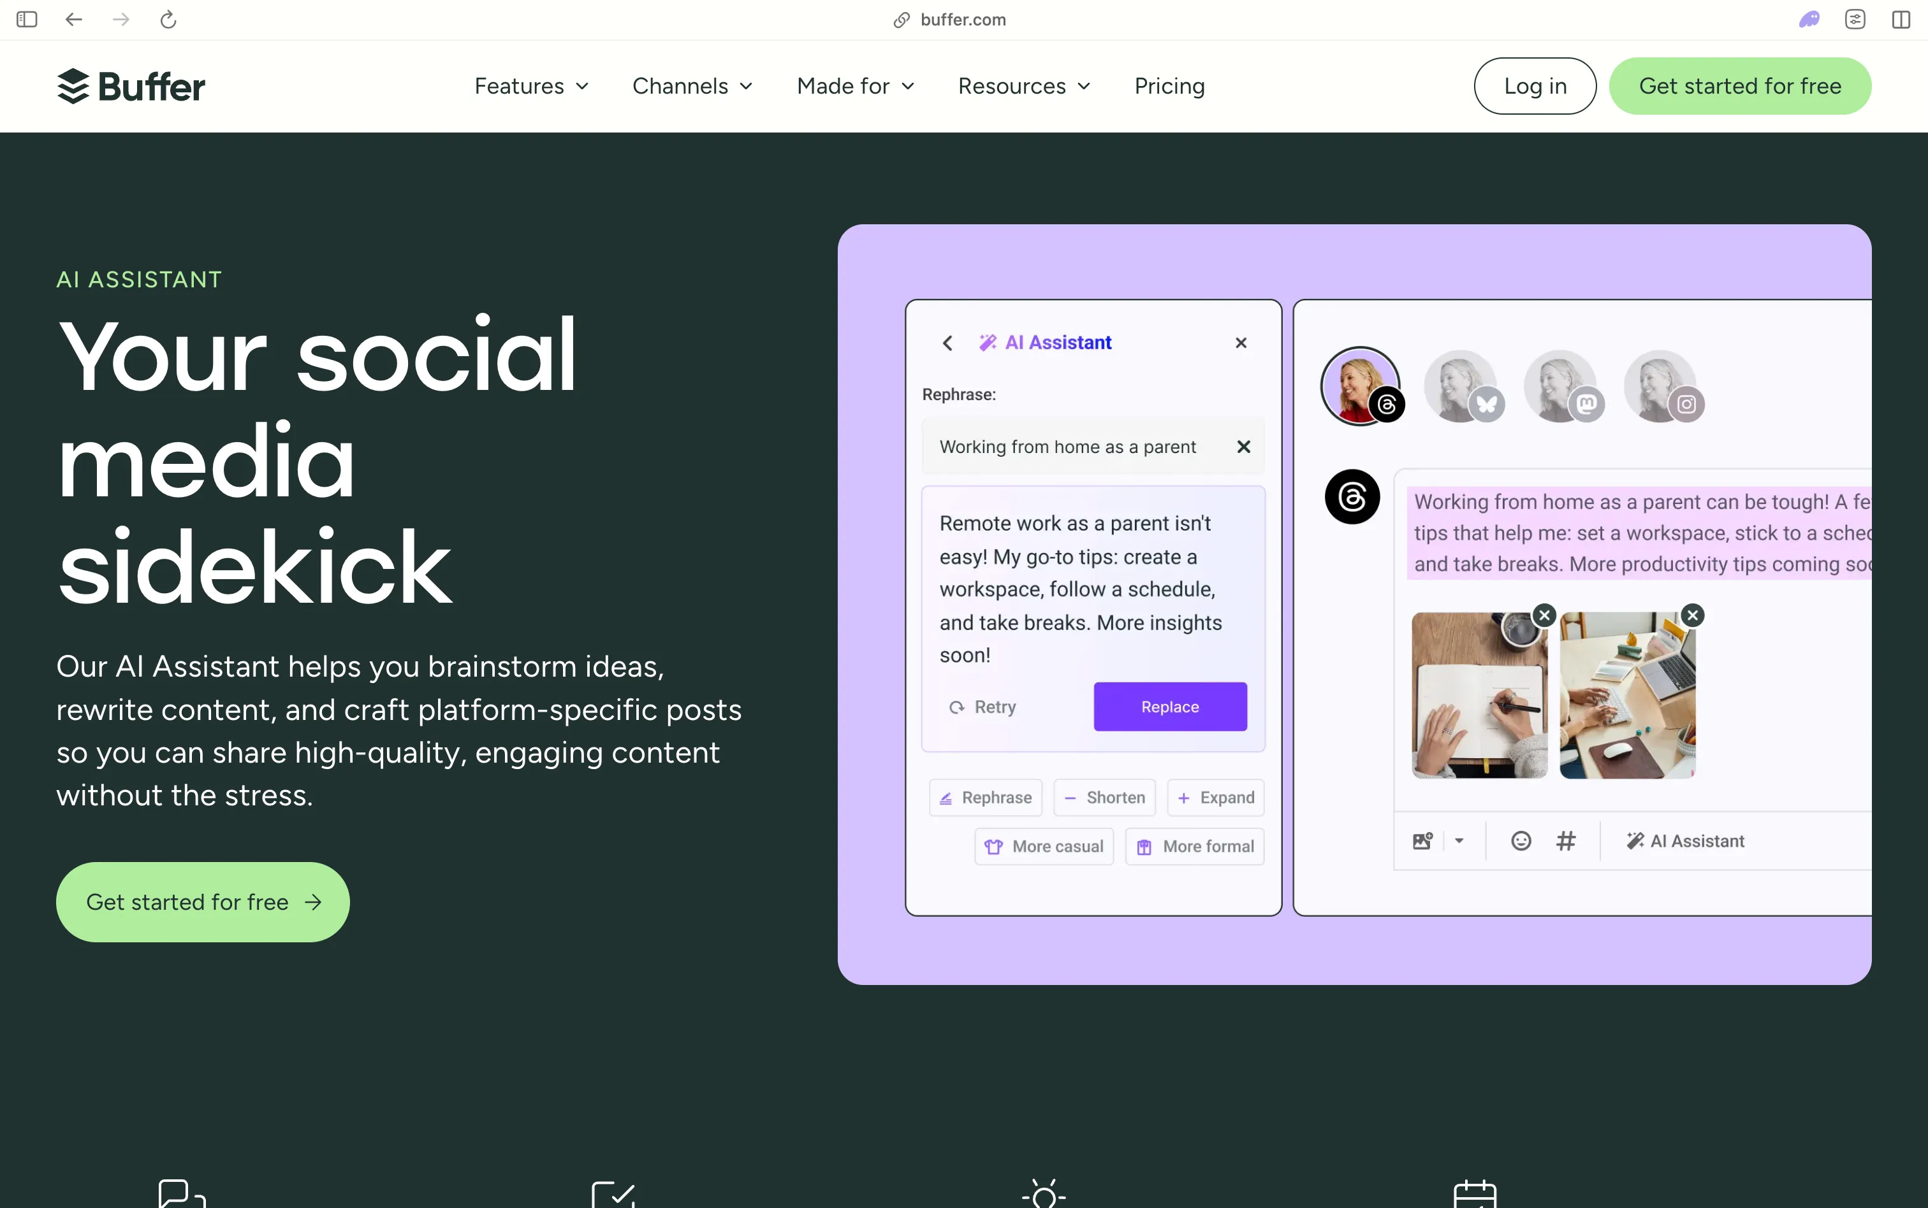Image resolution: width=1928 pixels, height=1208 pixels.
Task: Click hero Get started for free button
Action: [203, 902]
